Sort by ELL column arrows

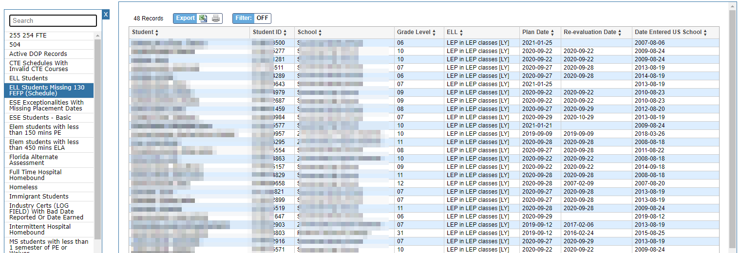coord(461,33)
